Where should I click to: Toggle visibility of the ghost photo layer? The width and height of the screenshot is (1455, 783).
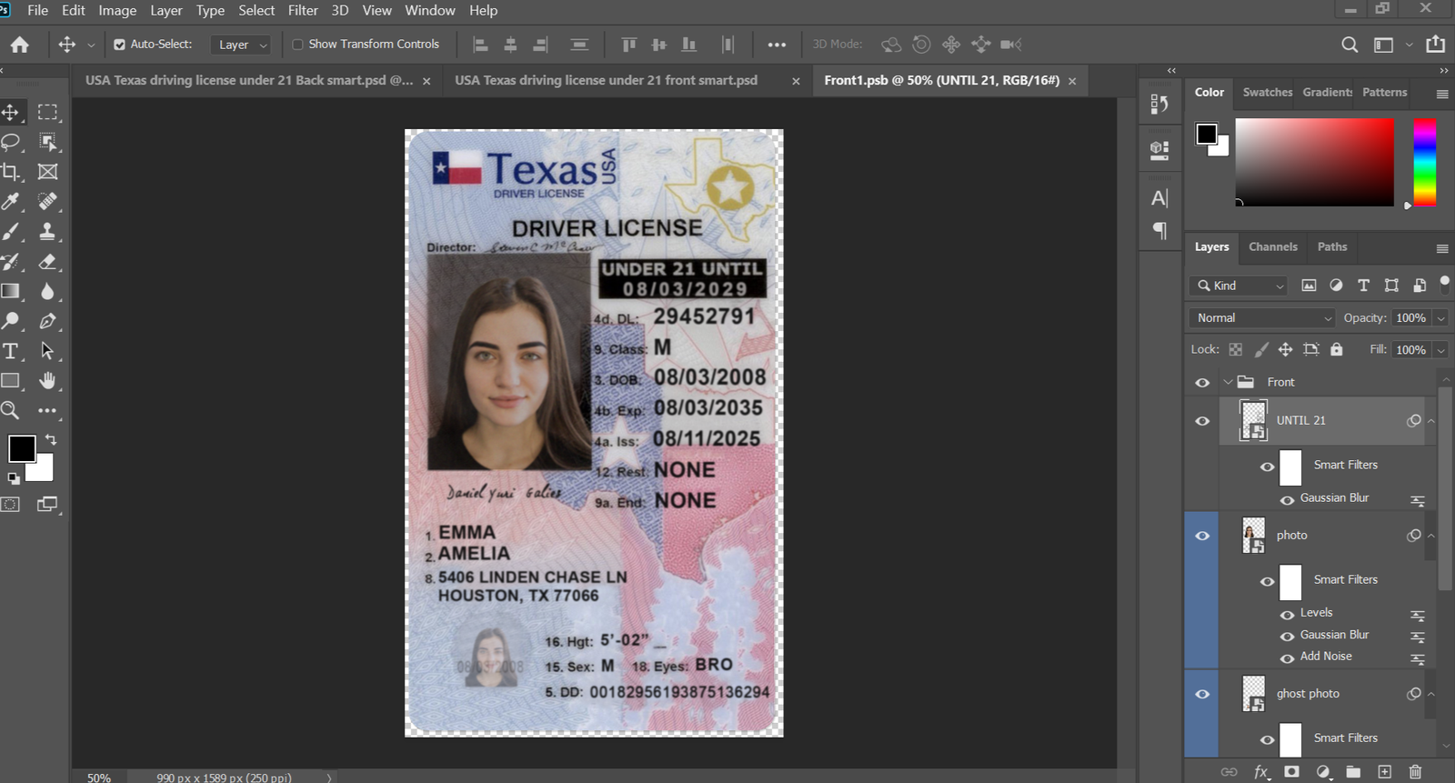pyautogui.click(x=1202, y=694)
